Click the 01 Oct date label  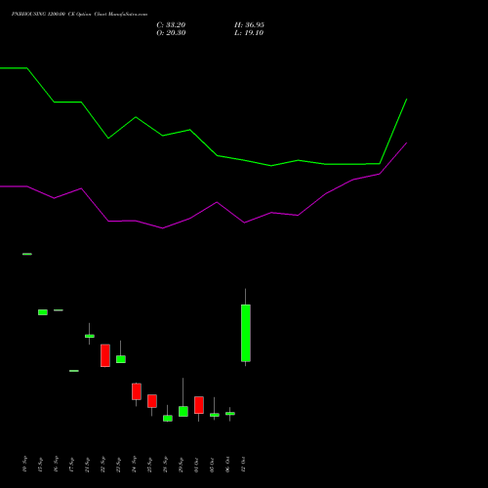197,465
